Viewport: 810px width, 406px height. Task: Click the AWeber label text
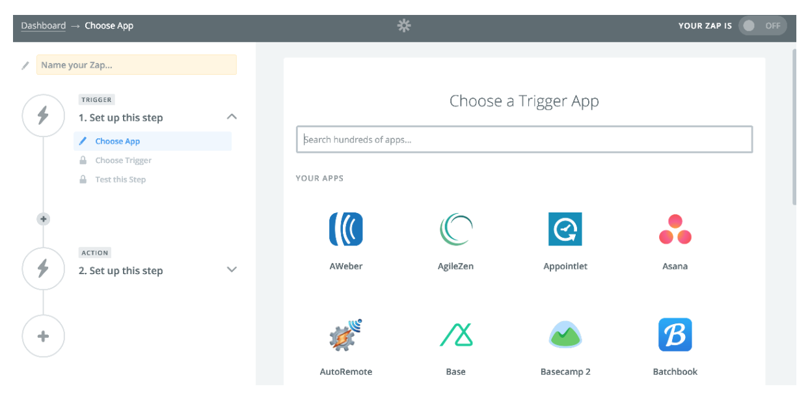tap(345, 266)
